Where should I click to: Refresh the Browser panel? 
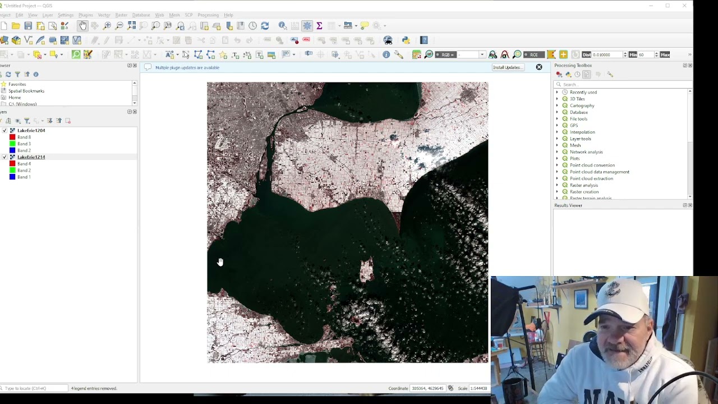(8, 74)
